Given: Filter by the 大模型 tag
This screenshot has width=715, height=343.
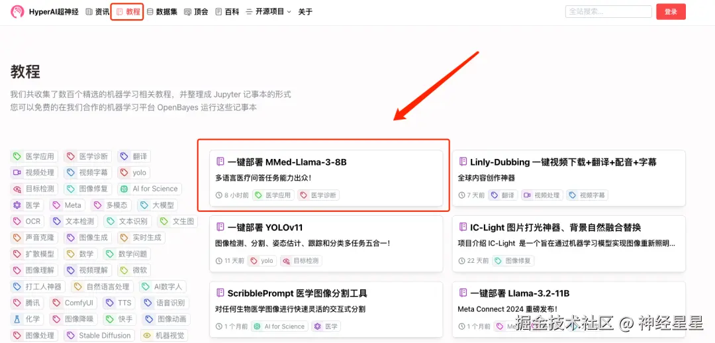Looking at the screenshot, I should pyautogui.click(x=157, y=205).
